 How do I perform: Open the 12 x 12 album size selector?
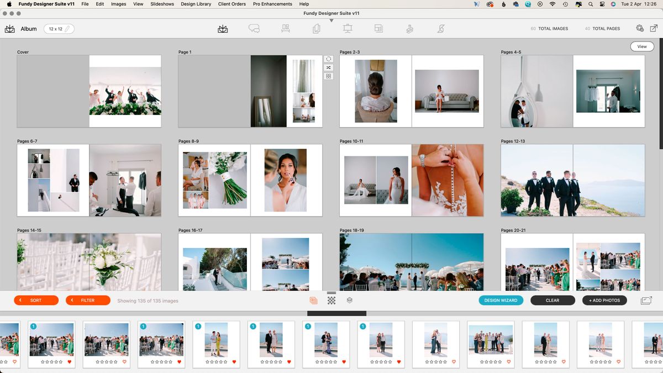pyautogui.click(x=59, y=29)
